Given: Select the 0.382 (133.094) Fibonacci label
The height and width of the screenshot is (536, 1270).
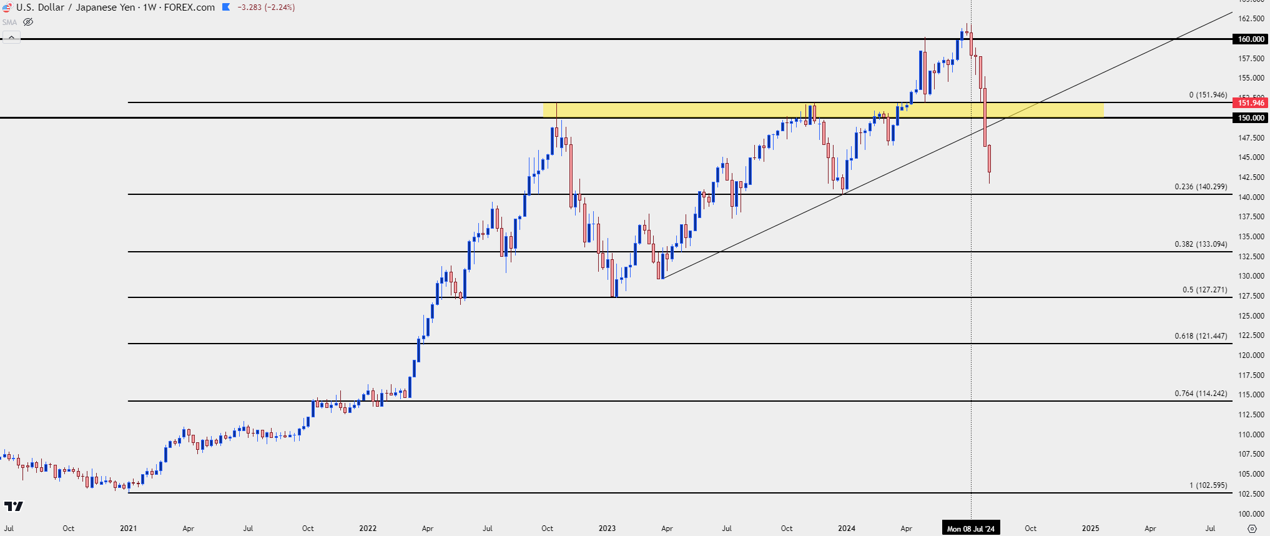Looking at the screenshot, I should point(1201,244).
